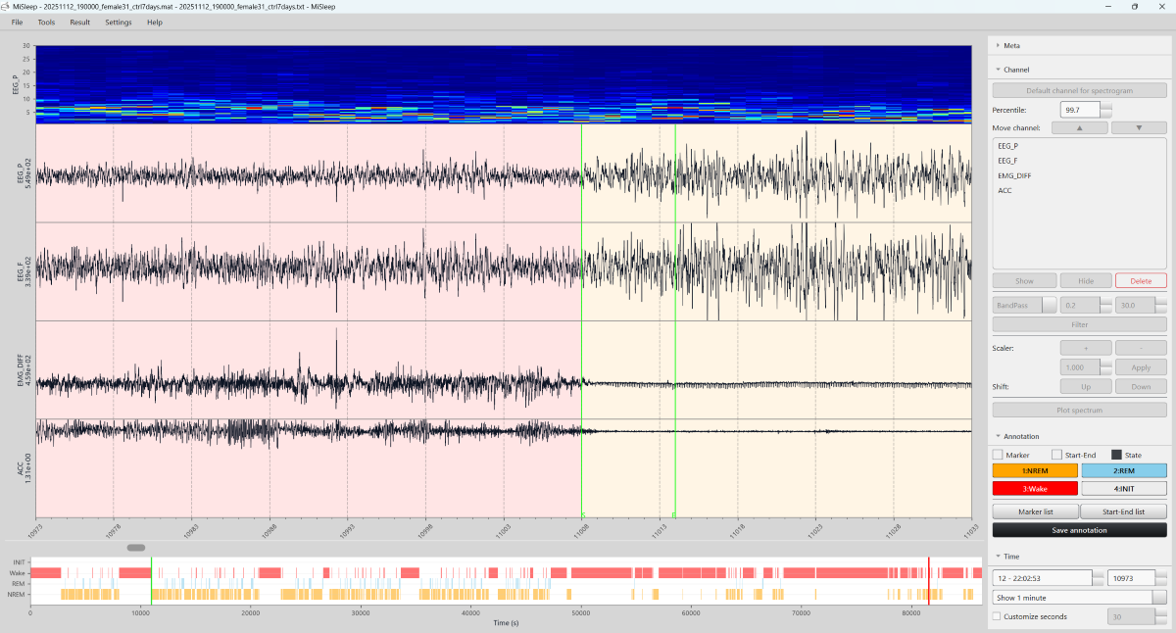Open the Settings menu

(119, 22)
